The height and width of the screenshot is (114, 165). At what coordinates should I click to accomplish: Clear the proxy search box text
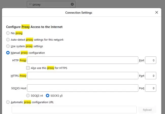72,4
